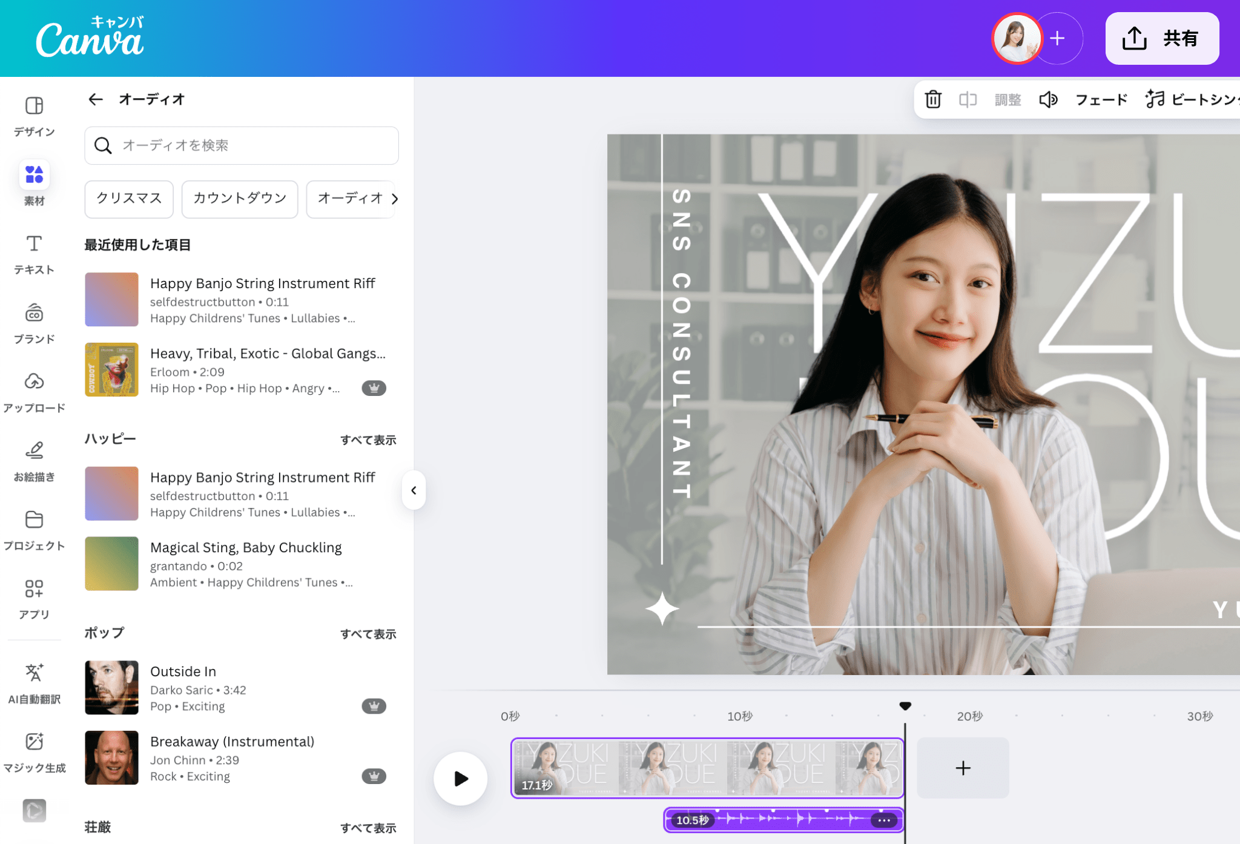This screenshot has height=844, width=1240.
Task: Show all ハッピー tracks via すべて表示
Action: tap(368, 440)
